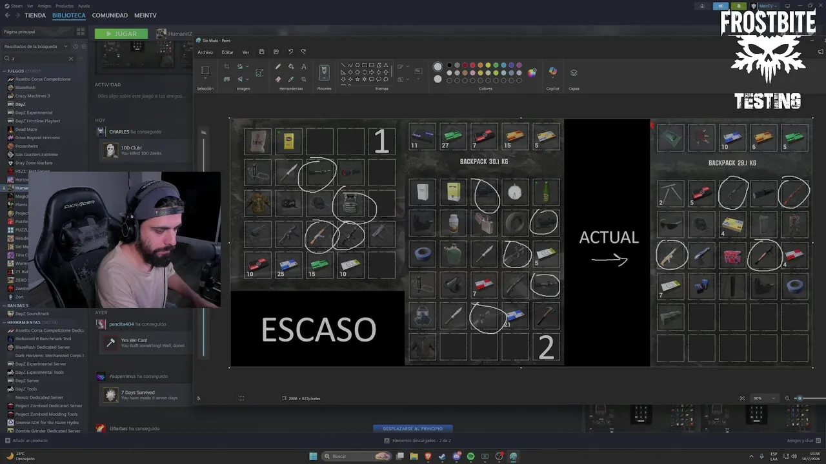Select the Pencil tool in Paint
The height and width of the screenshot is (464, 826).
278,66
